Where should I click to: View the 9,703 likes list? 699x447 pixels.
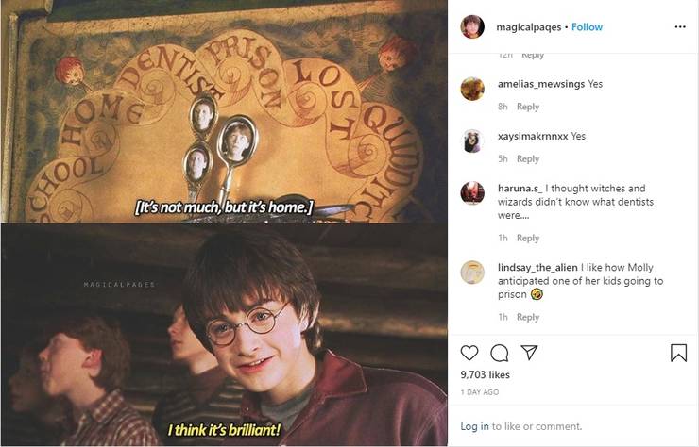pos(485,375)
